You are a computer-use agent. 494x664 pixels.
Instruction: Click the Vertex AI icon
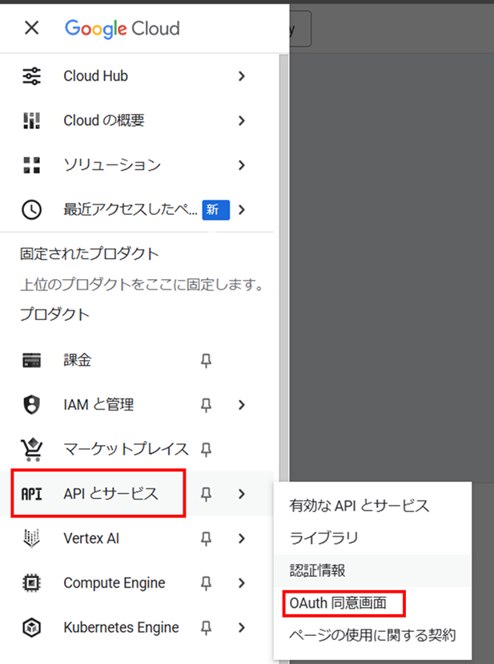(x=32, y=538)
